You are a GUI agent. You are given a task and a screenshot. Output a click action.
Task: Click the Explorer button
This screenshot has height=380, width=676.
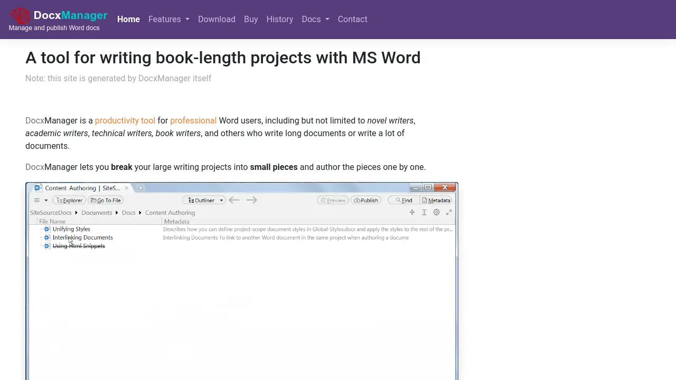pos(69,200)
